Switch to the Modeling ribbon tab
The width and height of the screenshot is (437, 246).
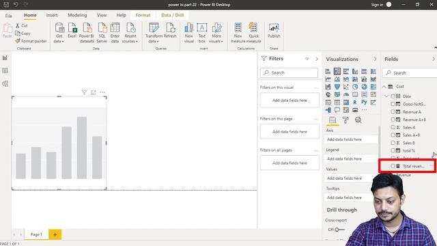[x=77, y=15]
